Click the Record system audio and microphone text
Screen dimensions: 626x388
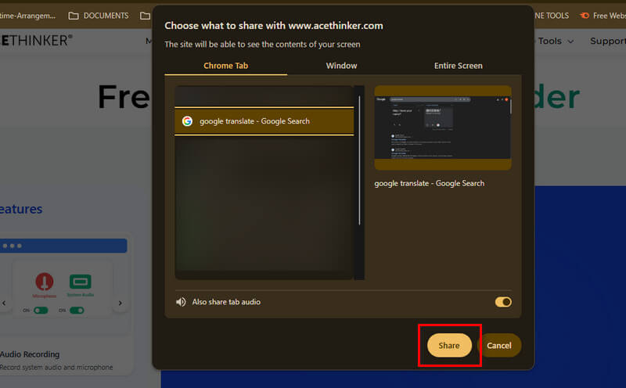click(x=56, y=367)
